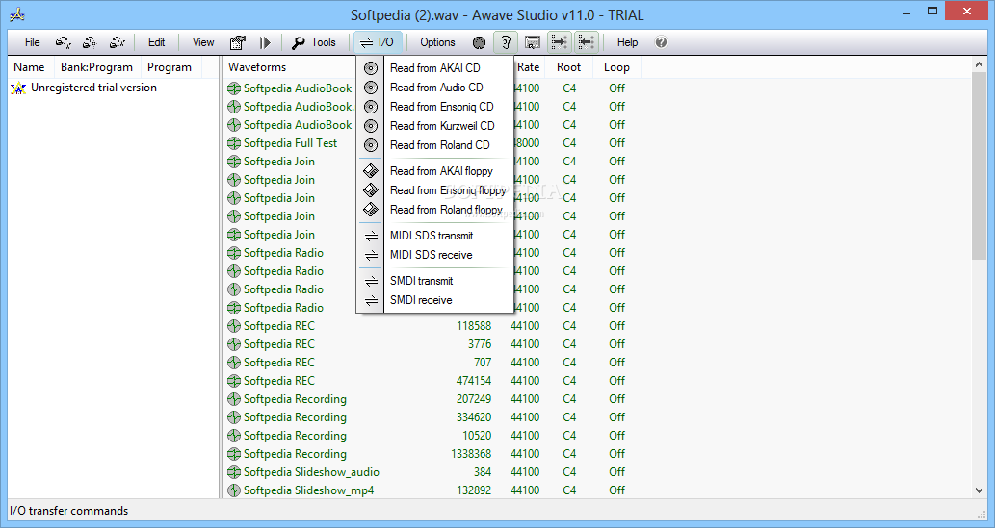Screen dimensions: 995x528
Task: Toggle the dotted left-arrow toolbar icon
Action: click(x=587, y=42)
